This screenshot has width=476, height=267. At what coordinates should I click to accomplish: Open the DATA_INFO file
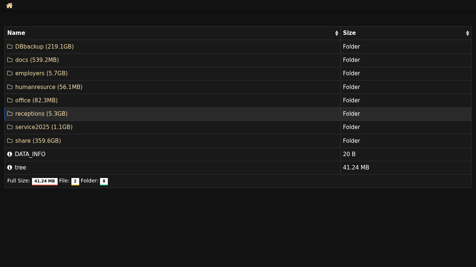click(x=30, y=154)
